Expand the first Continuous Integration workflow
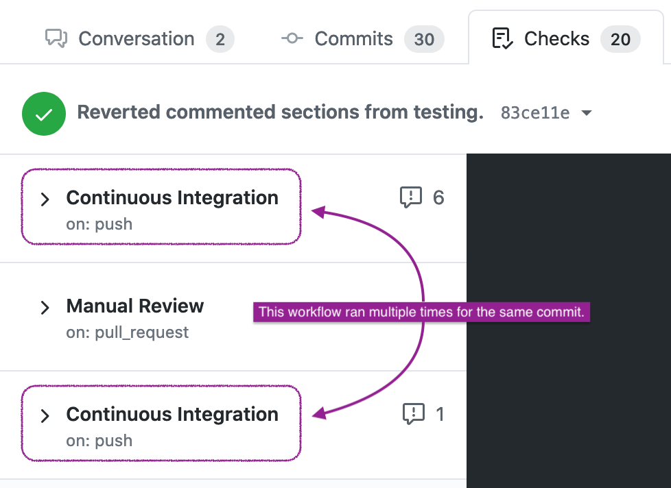Screen dimensions: 671x488 45,199
